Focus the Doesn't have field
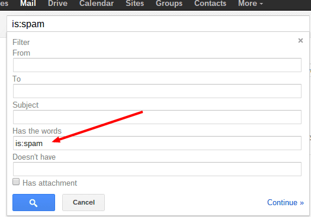 pos(157,169)
